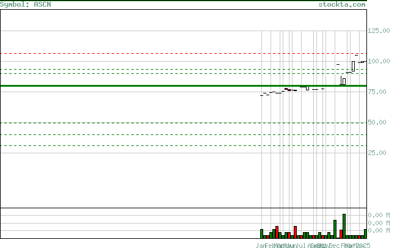
Task: Click the bottom 0.00 M volume label
Action: [x=379, y=231]
